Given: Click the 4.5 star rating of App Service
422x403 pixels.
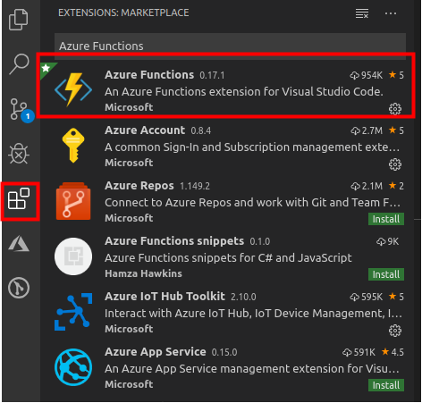Looking at the screenshot, I should point(392,352).
